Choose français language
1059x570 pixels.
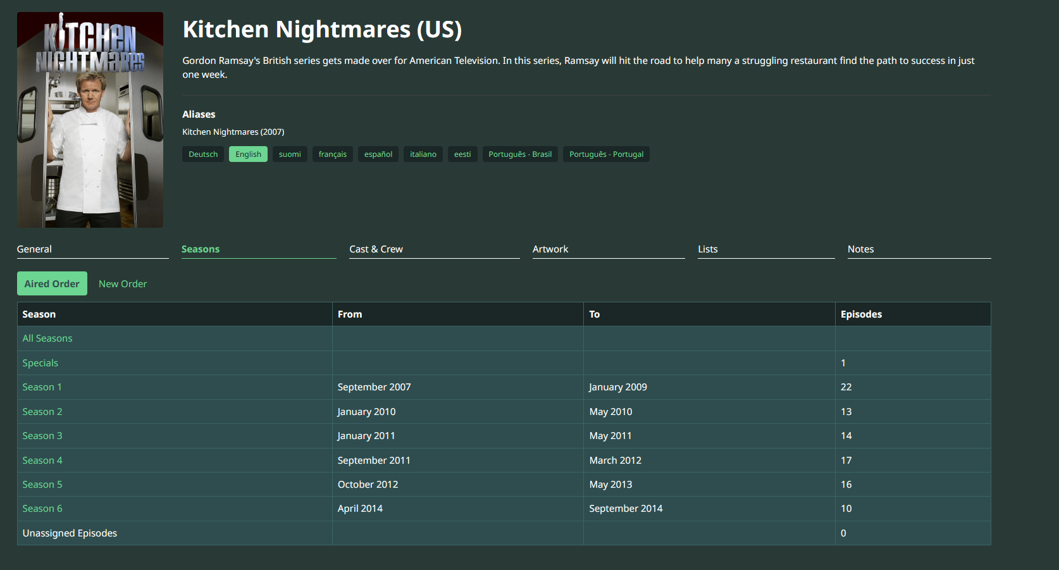[x=333, y=154]
